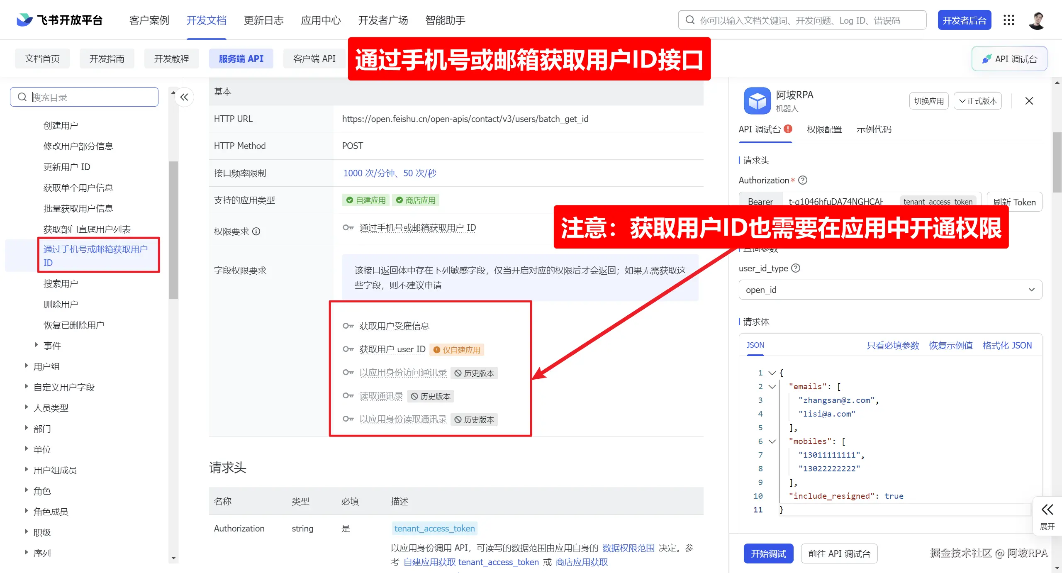Open the user avatar profile menu
The width and height of the screenshot is (1062, 573).
pyautogui.click(x=1037, y=20)
